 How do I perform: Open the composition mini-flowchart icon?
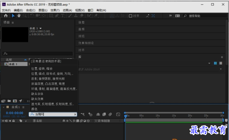point(83,114)
